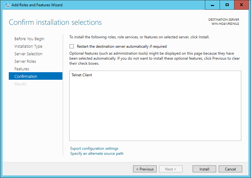Minimize the wizard window

click(x=212, y=5)
